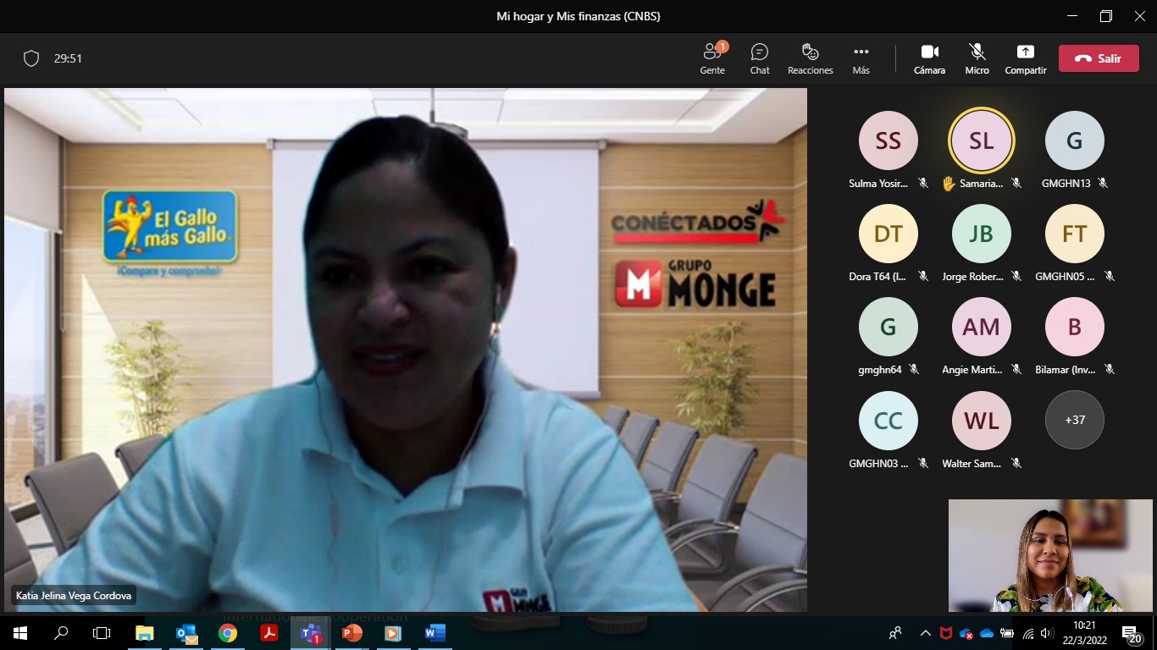Image resolution: width=1157 pixels, height=650 pixels.
Task: Open the notification center with 20 alerts
Action: click(1130, 633)
